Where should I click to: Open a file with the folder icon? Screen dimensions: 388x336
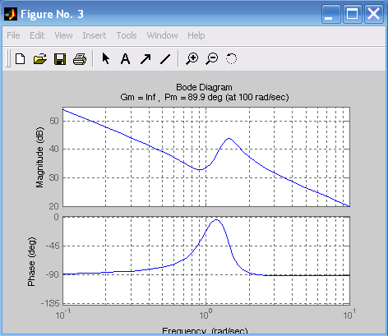tap(40, 59)
